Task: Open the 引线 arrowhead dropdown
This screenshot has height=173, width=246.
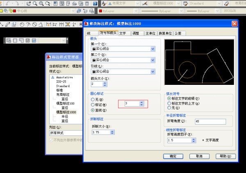Action: click(x=123, y=71)
